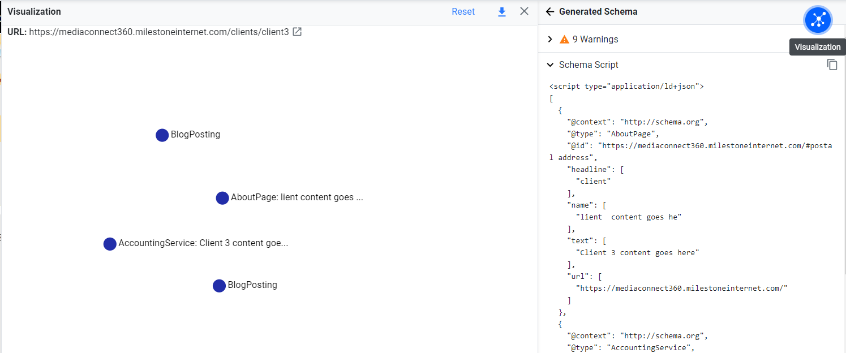Click the "@id" postal address line
This screenshot has width=846, height=353.
(690, 152)
